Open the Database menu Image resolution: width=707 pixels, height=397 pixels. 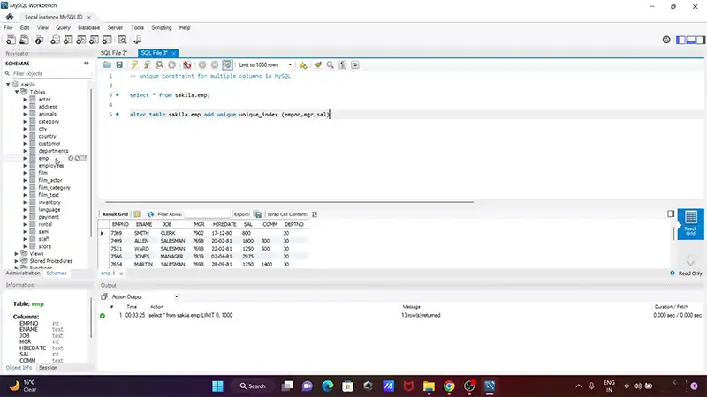click(x=89, y=27)
